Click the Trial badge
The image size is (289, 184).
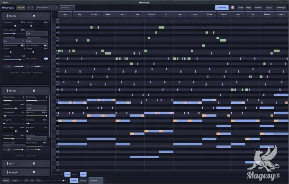[21, 7]
